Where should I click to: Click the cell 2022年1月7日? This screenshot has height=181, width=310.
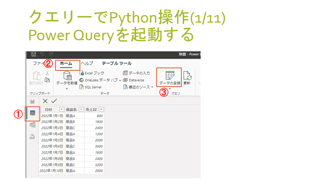(52, 153)
